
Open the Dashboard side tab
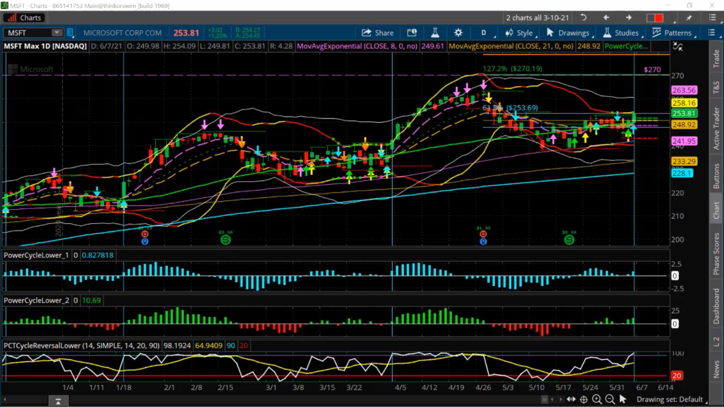coord(716,306)
